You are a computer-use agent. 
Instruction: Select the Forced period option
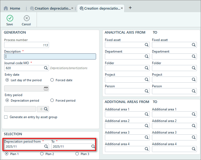point(52,101)
